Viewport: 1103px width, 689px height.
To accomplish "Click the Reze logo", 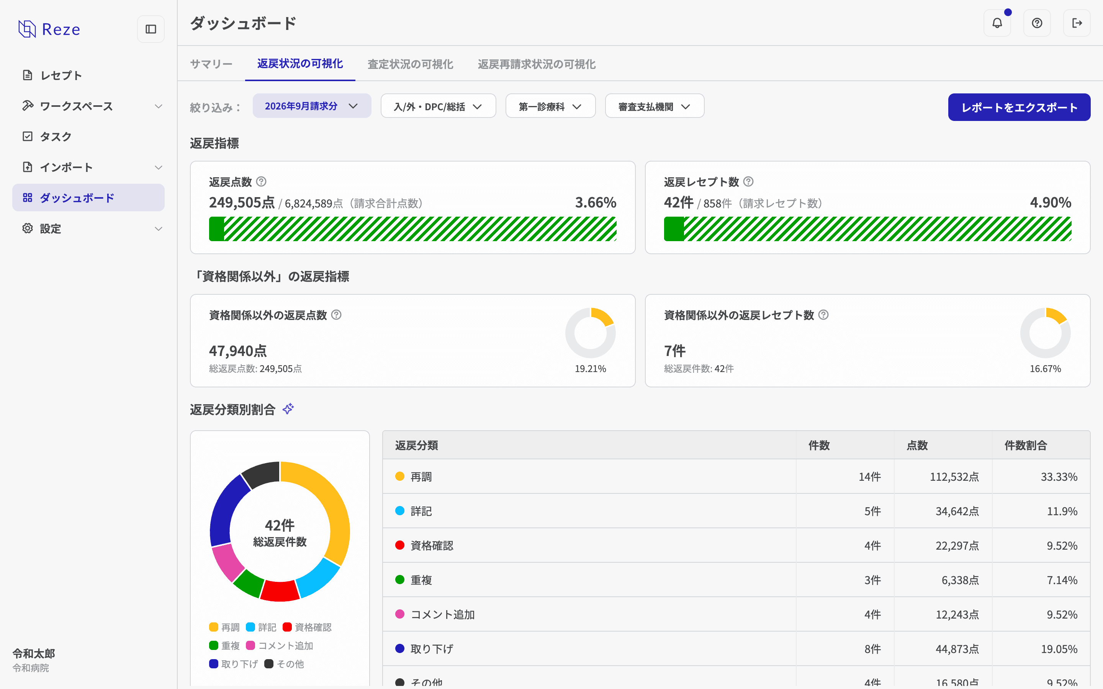I will [x=49, y=29].
